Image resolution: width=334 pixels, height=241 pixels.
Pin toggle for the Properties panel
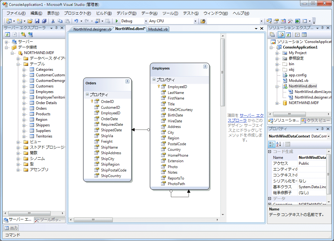pyautogui.click(x=323, y=129)
